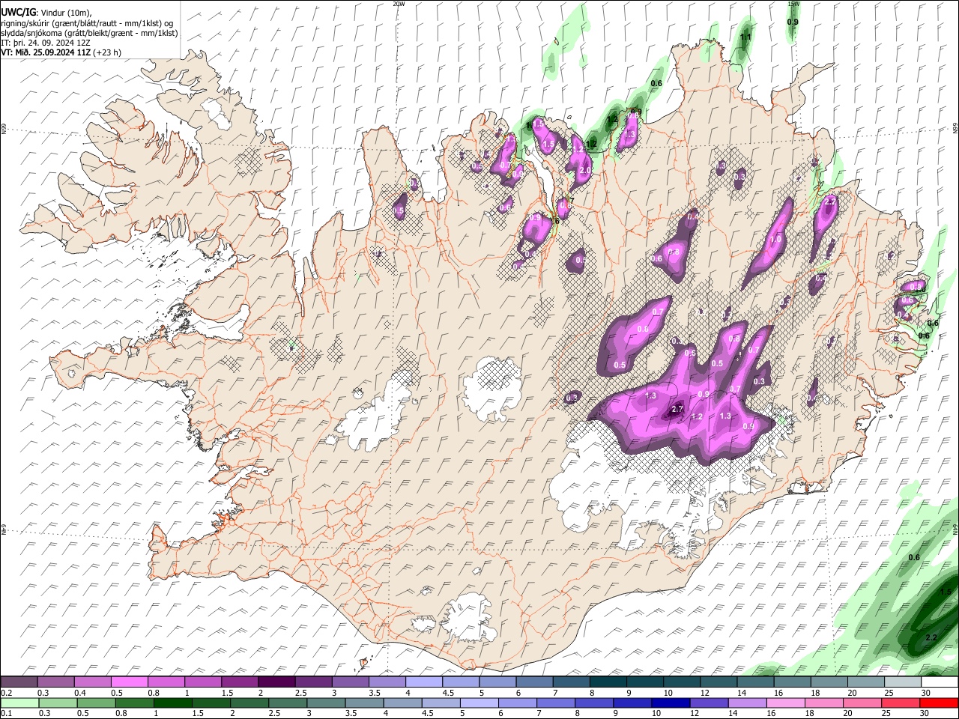The image size is (959, 719).
Task: Select snow legend swatch between 4 and 4.5
Action: point(424,682)
